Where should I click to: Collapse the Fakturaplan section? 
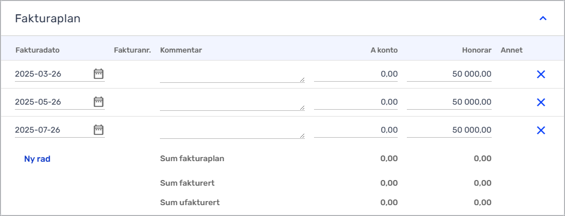point(543,18)
